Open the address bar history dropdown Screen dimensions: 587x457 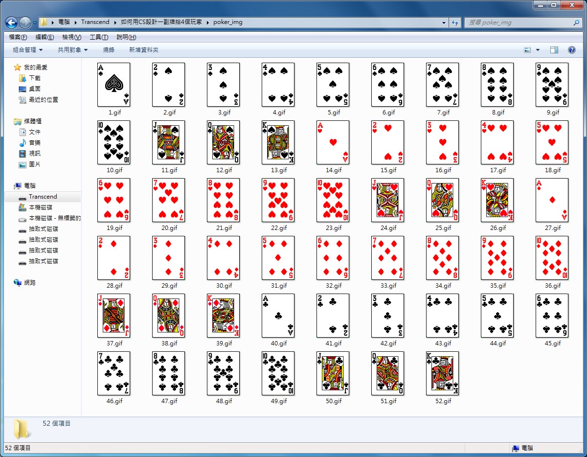pos(444,23)
